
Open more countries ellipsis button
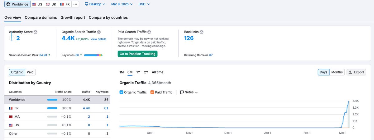75,4
